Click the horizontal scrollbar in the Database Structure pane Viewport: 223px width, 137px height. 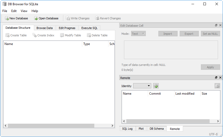tap(51, 126)
